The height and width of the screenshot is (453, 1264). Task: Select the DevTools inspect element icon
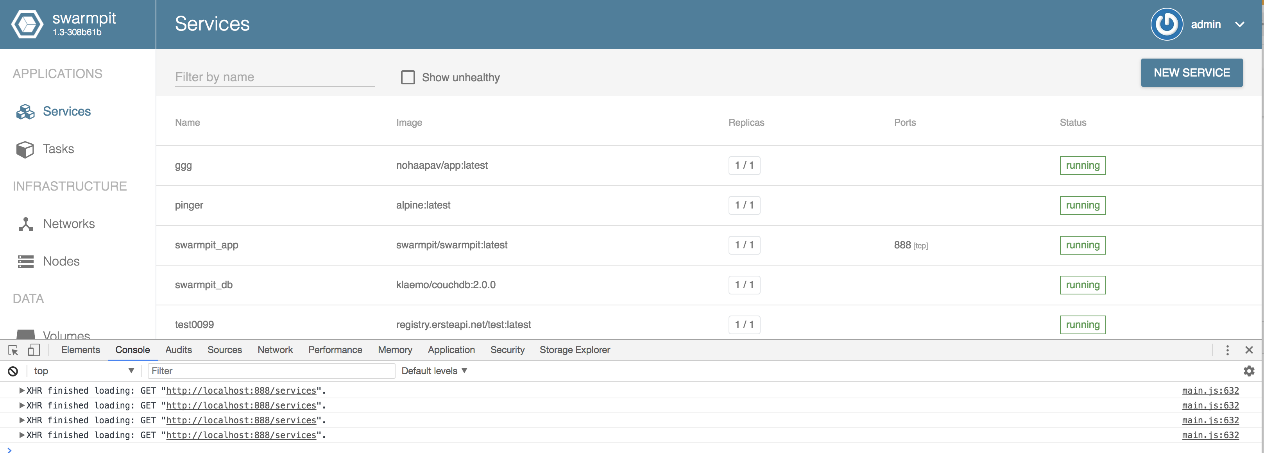pyautogui.click(x=13, y=350)
